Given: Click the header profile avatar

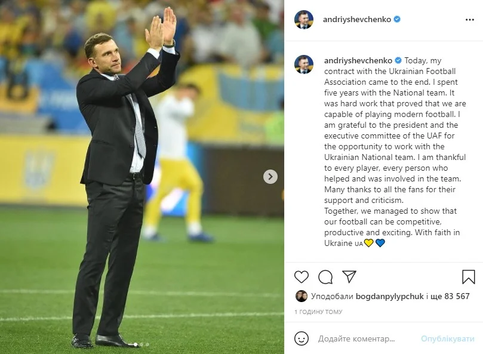Looking at the screenshot, I should 304,20.
